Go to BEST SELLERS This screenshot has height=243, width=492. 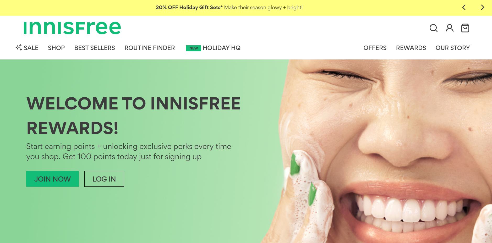[x=95, y=48]
